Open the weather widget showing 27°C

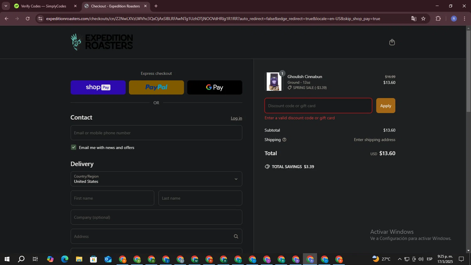coord(381,259)
